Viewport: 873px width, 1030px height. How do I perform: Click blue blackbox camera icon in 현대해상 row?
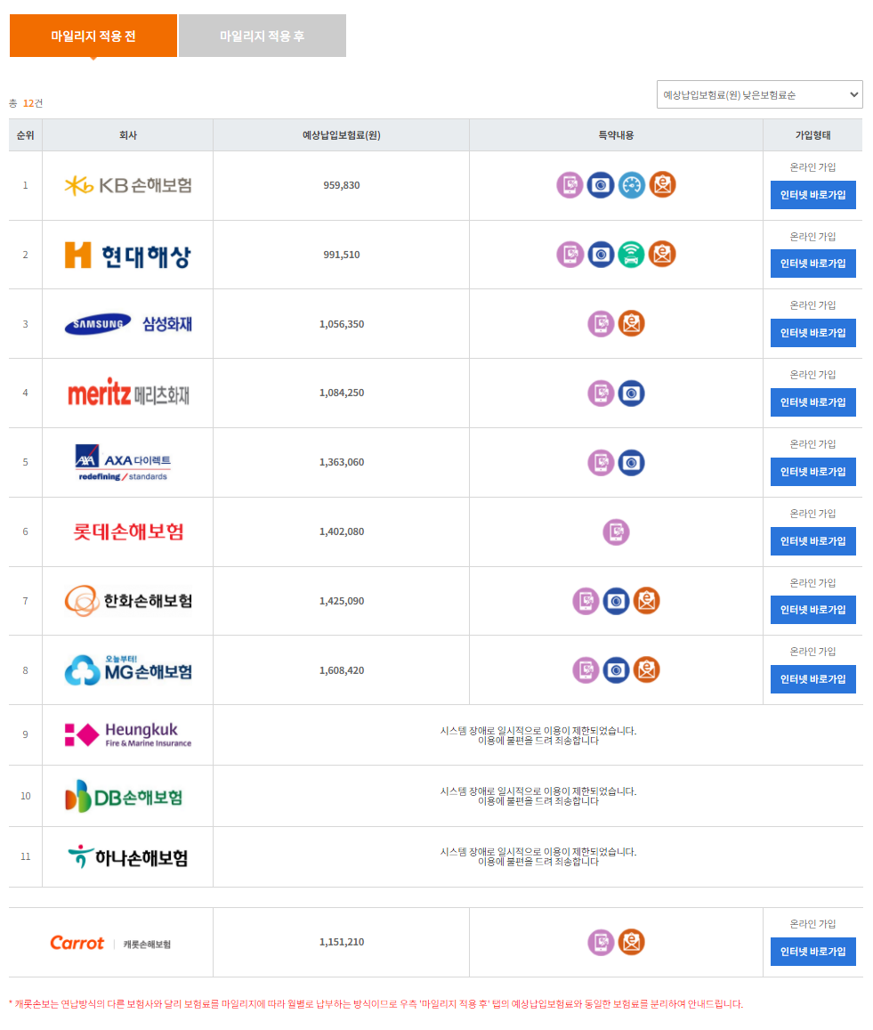601,255
